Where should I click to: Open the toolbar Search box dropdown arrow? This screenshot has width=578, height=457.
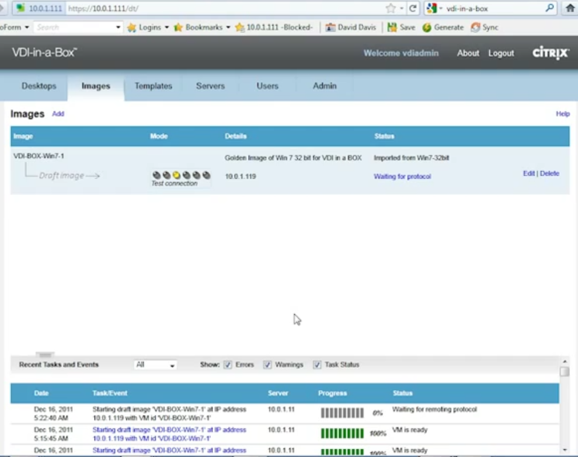(118, 27)
